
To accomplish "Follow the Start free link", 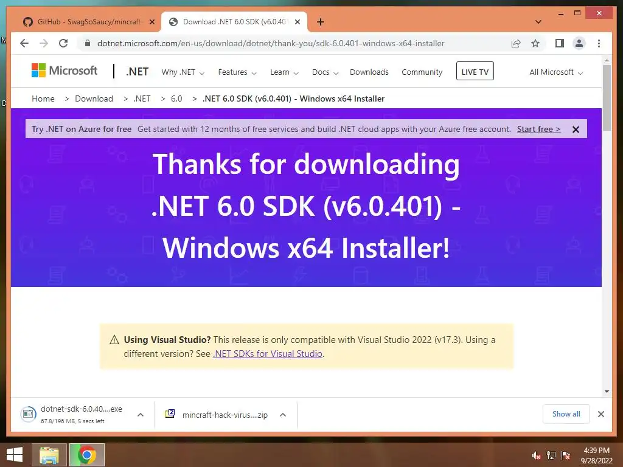I will pyautogui.click(x=539, y=129).
